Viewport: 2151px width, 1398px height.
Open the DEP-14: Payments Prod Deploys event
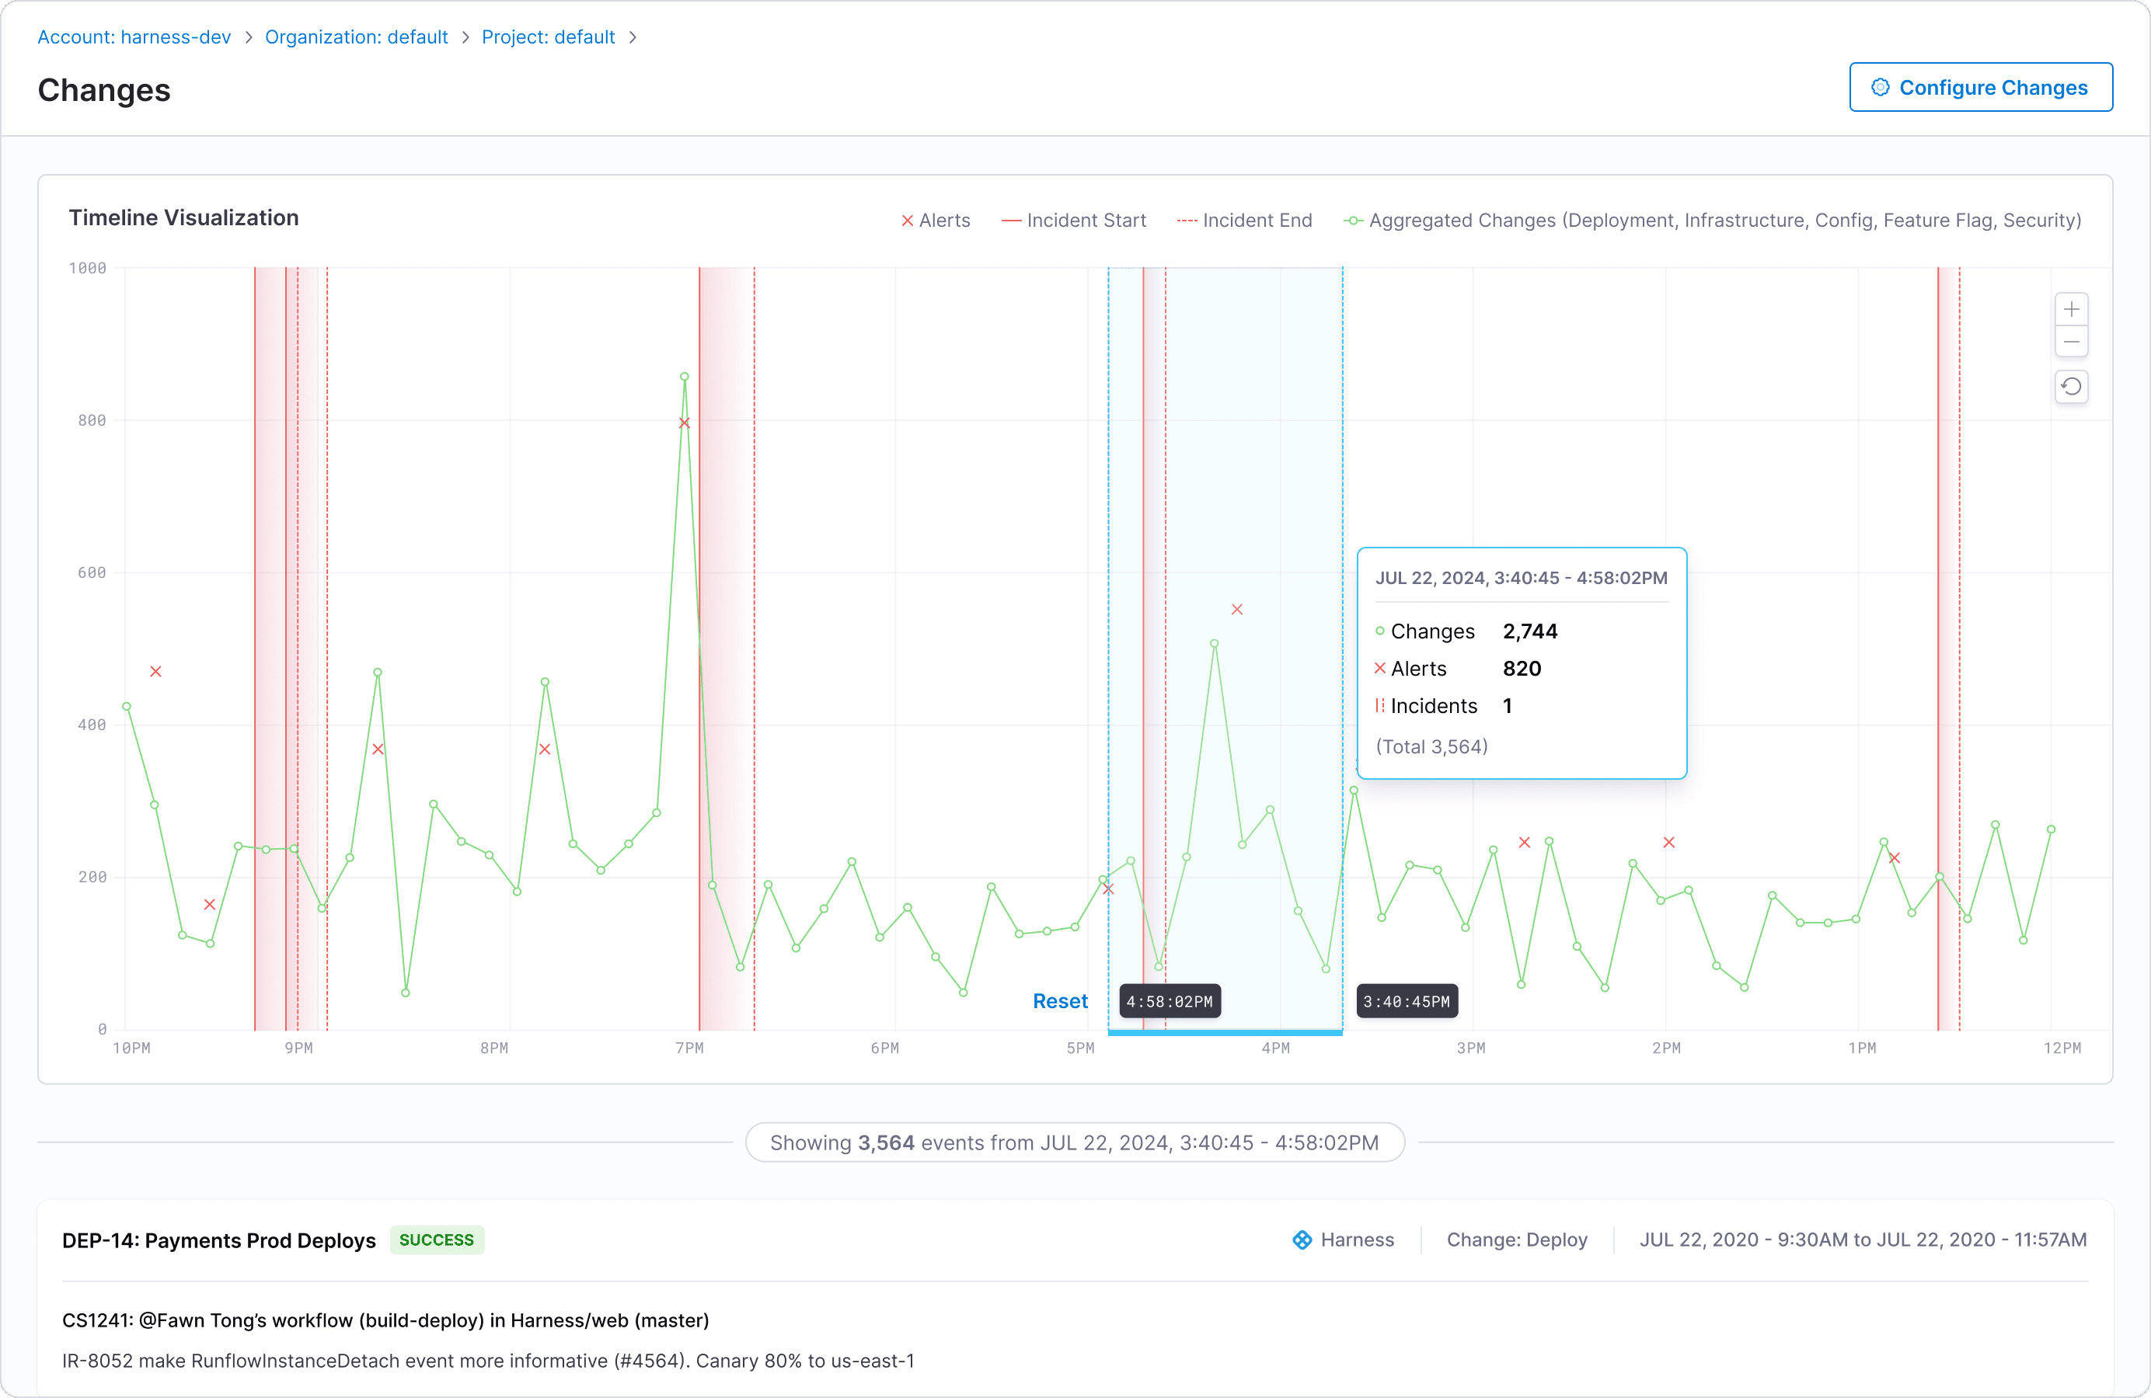tap(218, 1240)
